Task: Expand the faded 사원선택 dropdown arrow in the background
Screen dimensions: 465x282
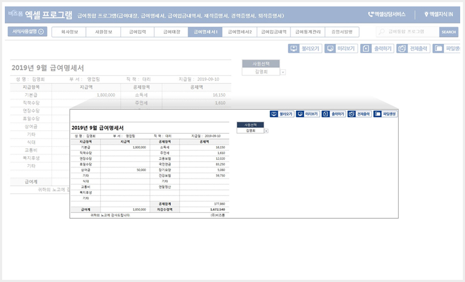Action: [283, 72]
